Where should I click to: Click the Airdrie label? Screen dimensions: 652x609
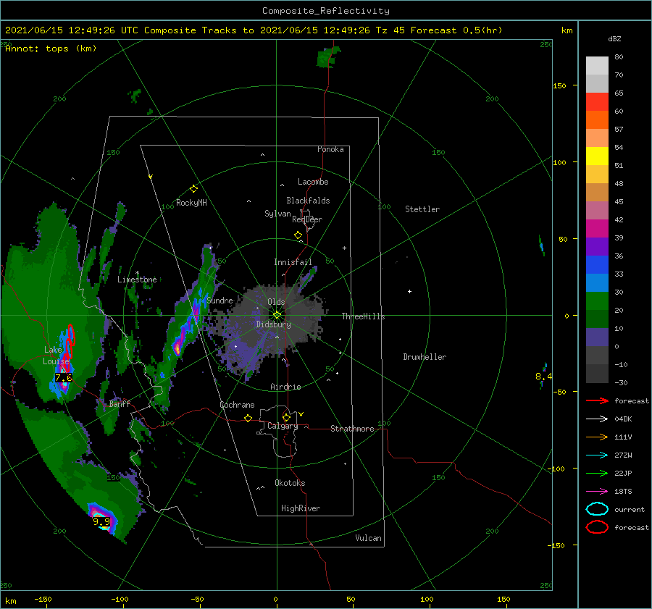(x=285, y=387)
